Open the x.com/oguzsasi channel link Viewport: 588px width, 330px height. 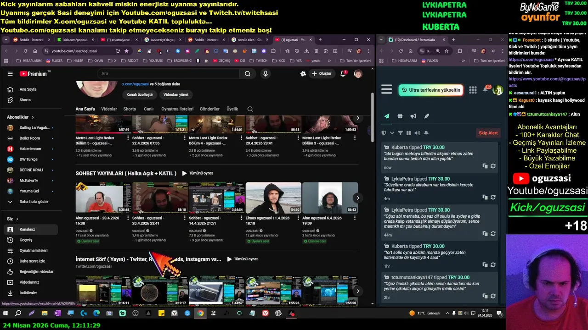(135, 84)
